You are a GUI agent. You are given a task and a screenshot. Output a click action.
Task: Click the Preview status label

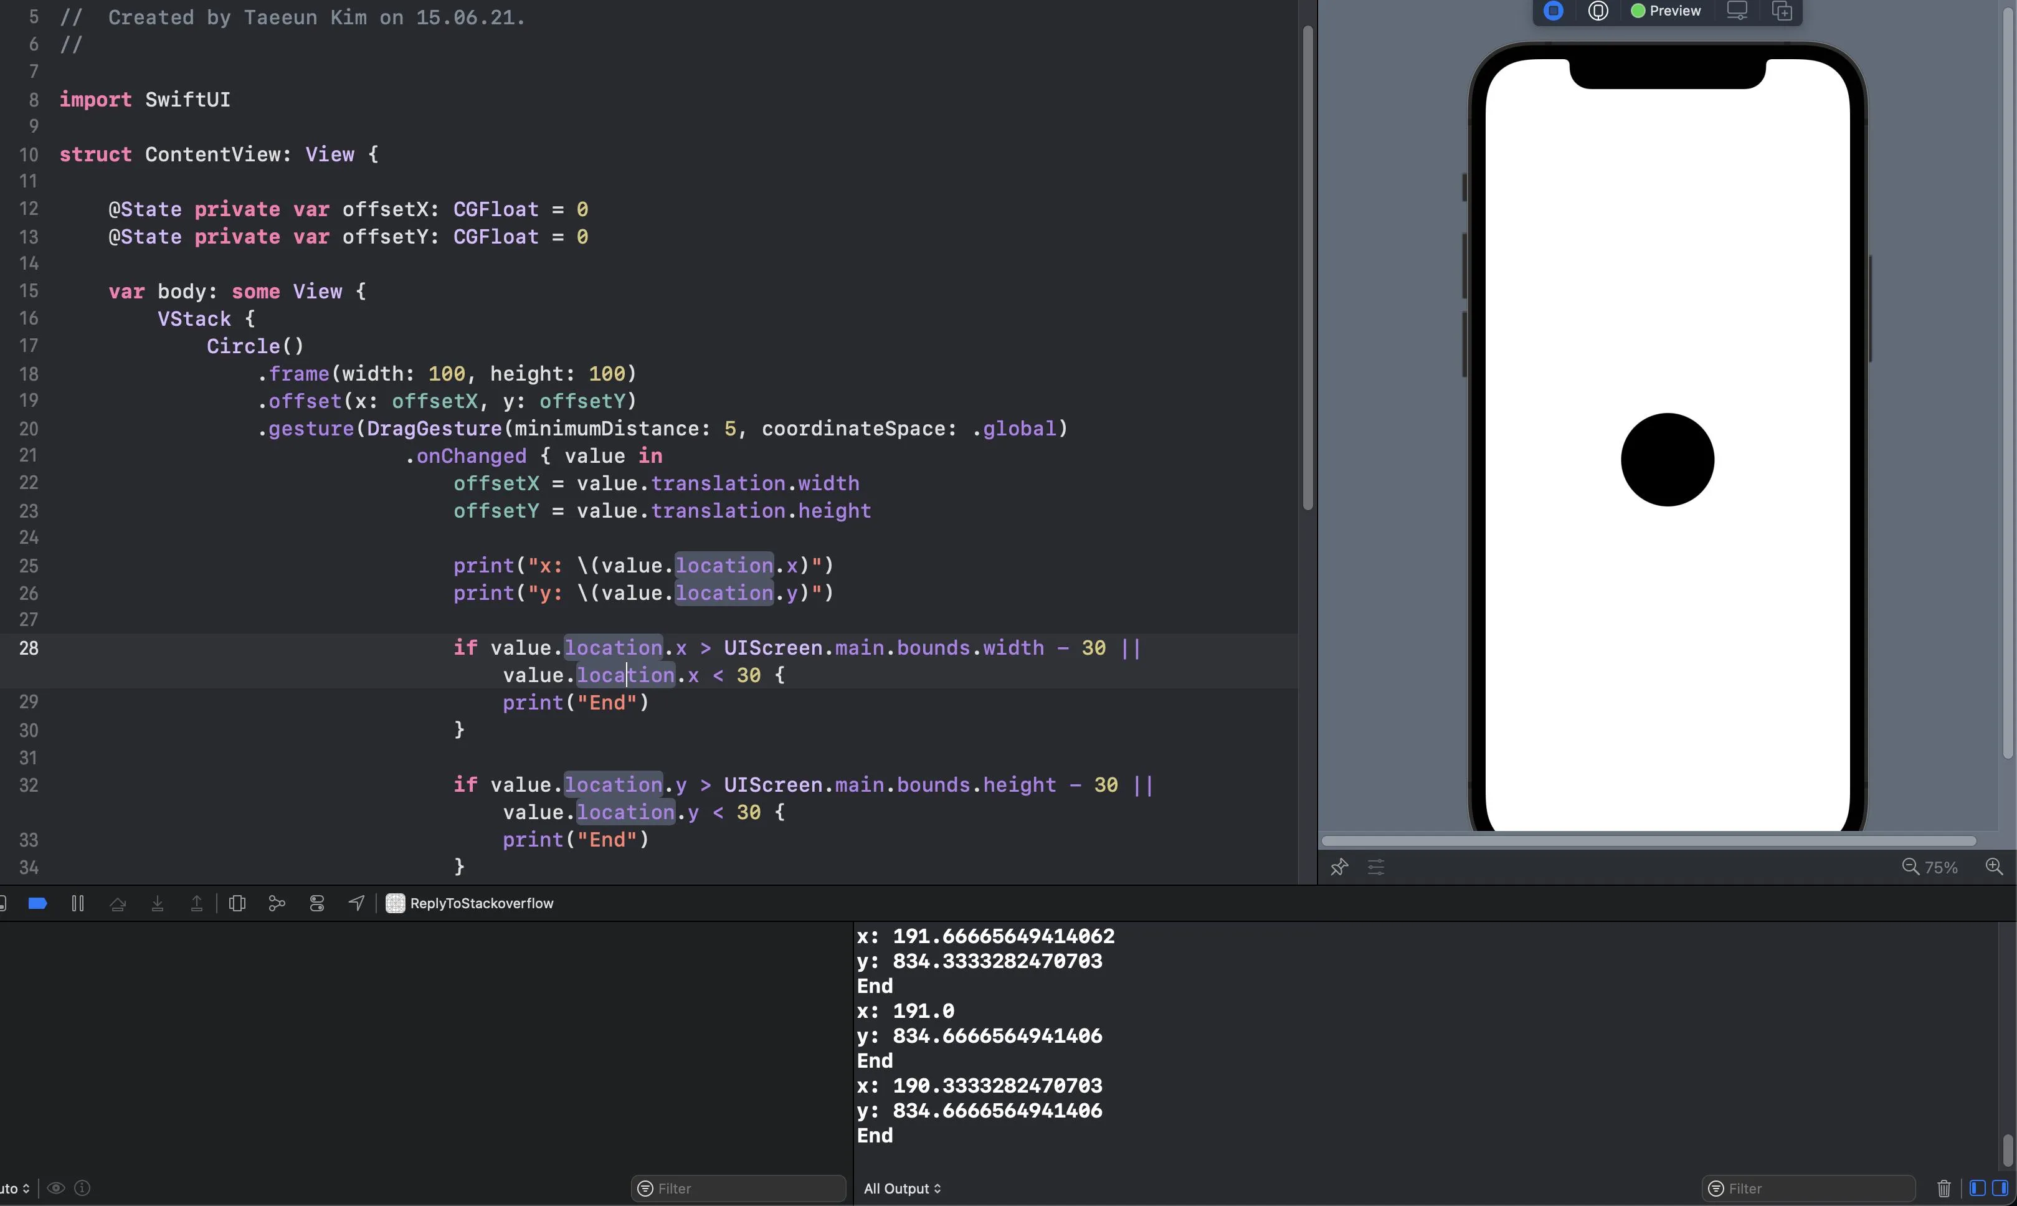[1674, 11]
